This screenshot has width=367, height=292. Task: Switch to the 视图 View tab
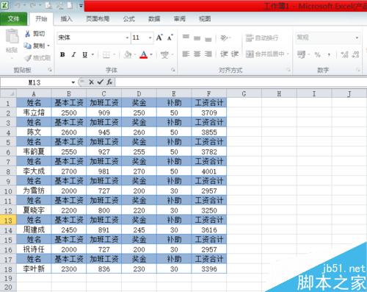(205, 19)
